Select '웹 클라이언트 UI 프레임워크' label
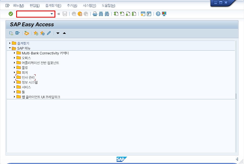244x164 pixels. [x=41, y=97]
